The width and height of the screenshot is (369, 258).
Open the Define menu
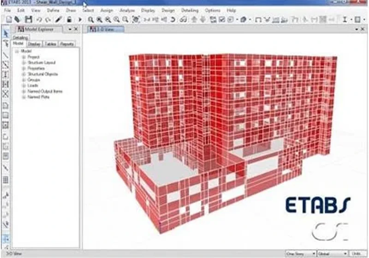(53, 10)
